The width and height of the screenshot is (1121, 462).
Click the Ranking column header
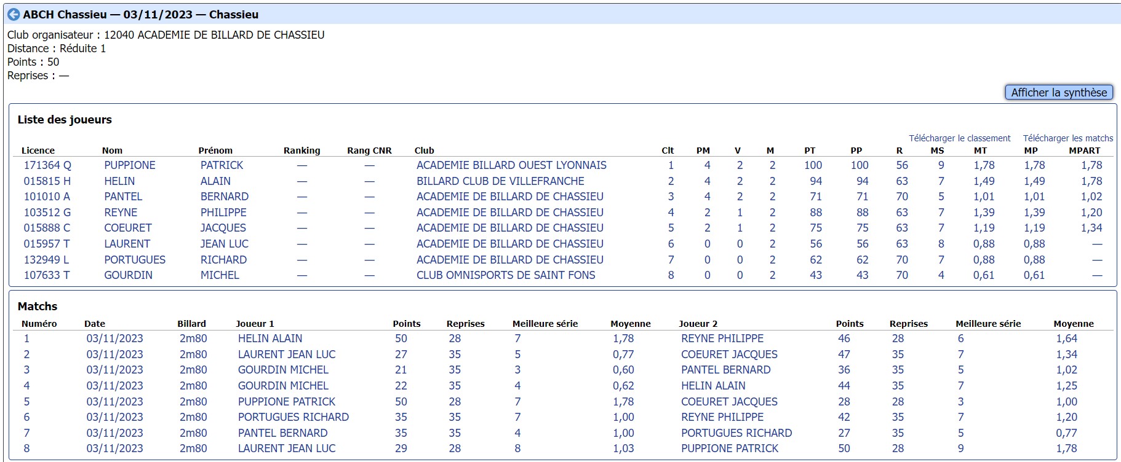(301, 151)
